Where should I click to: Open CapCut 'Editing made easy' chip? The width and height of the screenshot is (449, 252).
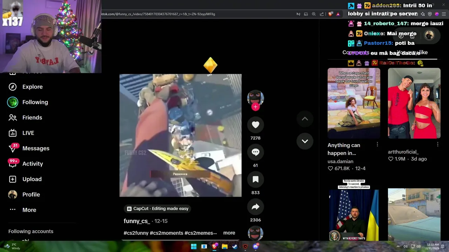(x=157, y=209)
